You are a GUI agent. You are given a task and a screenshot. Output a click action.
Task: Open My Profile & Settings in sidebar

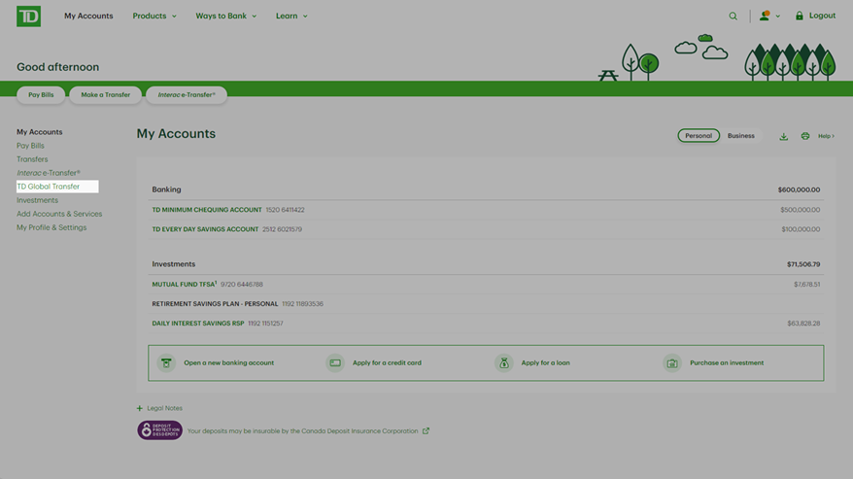[x=51, y=227]
